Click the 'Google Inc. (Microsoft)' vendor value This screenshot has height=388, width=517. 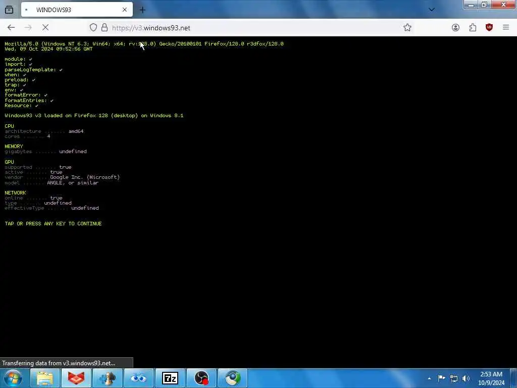[x=85, y=177]
